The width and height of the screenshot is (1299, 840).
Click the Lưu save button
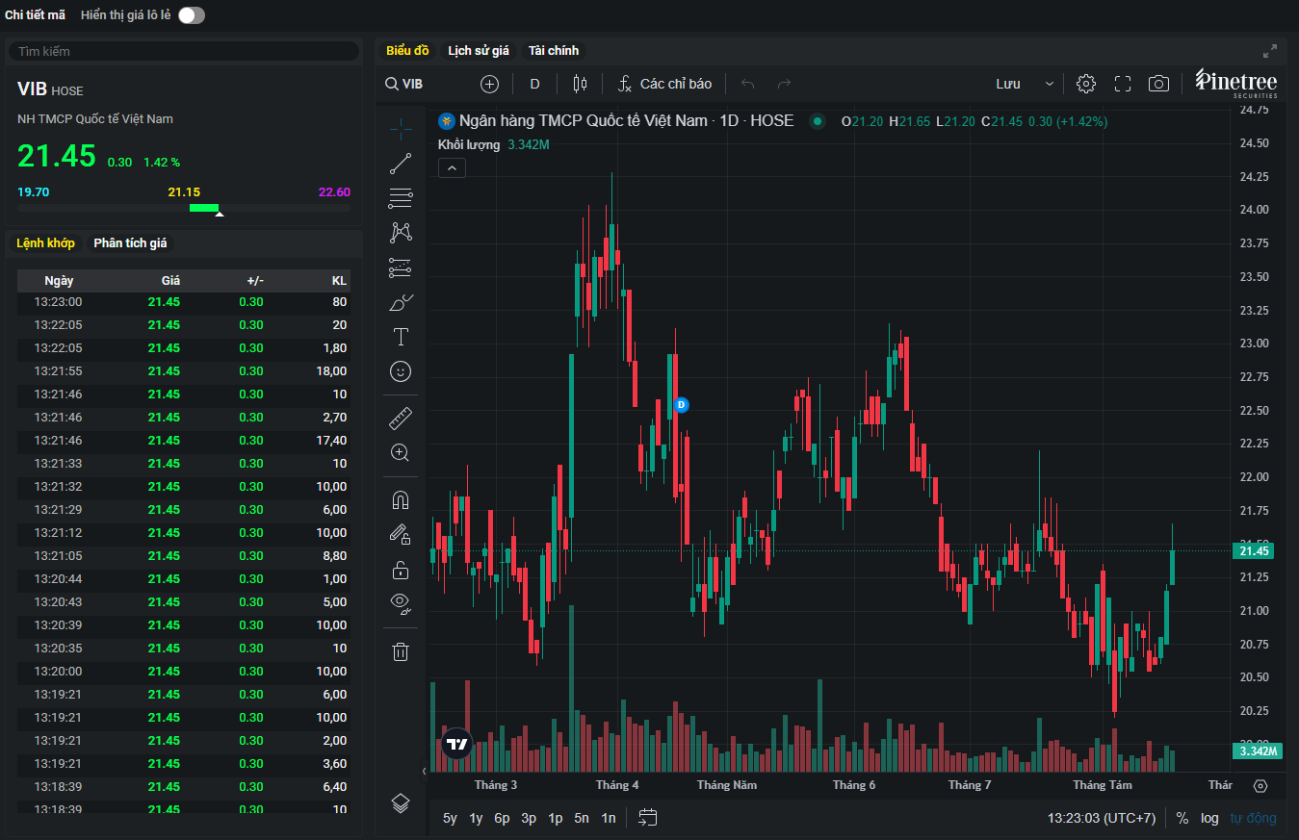(1008, 84)
